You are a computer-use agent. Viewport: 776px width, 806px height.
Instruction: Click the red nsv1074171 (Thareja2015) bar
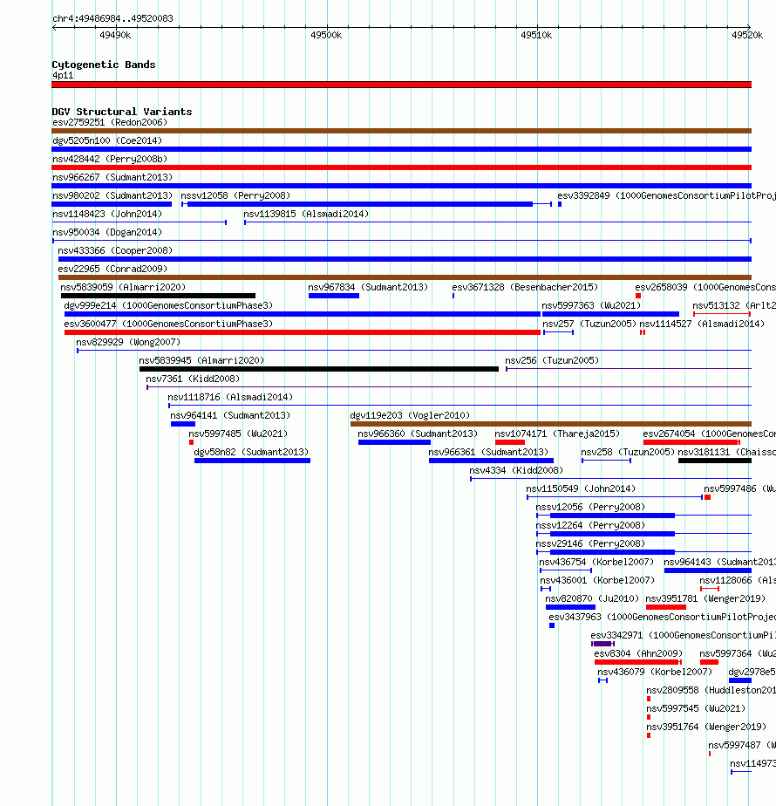tap(510, 442)
